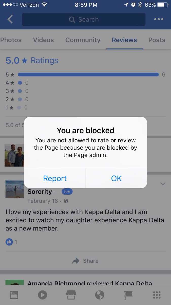Click the blue like thumbs-up icon
The image size is (171, 305).
click(x=9, y=242)
